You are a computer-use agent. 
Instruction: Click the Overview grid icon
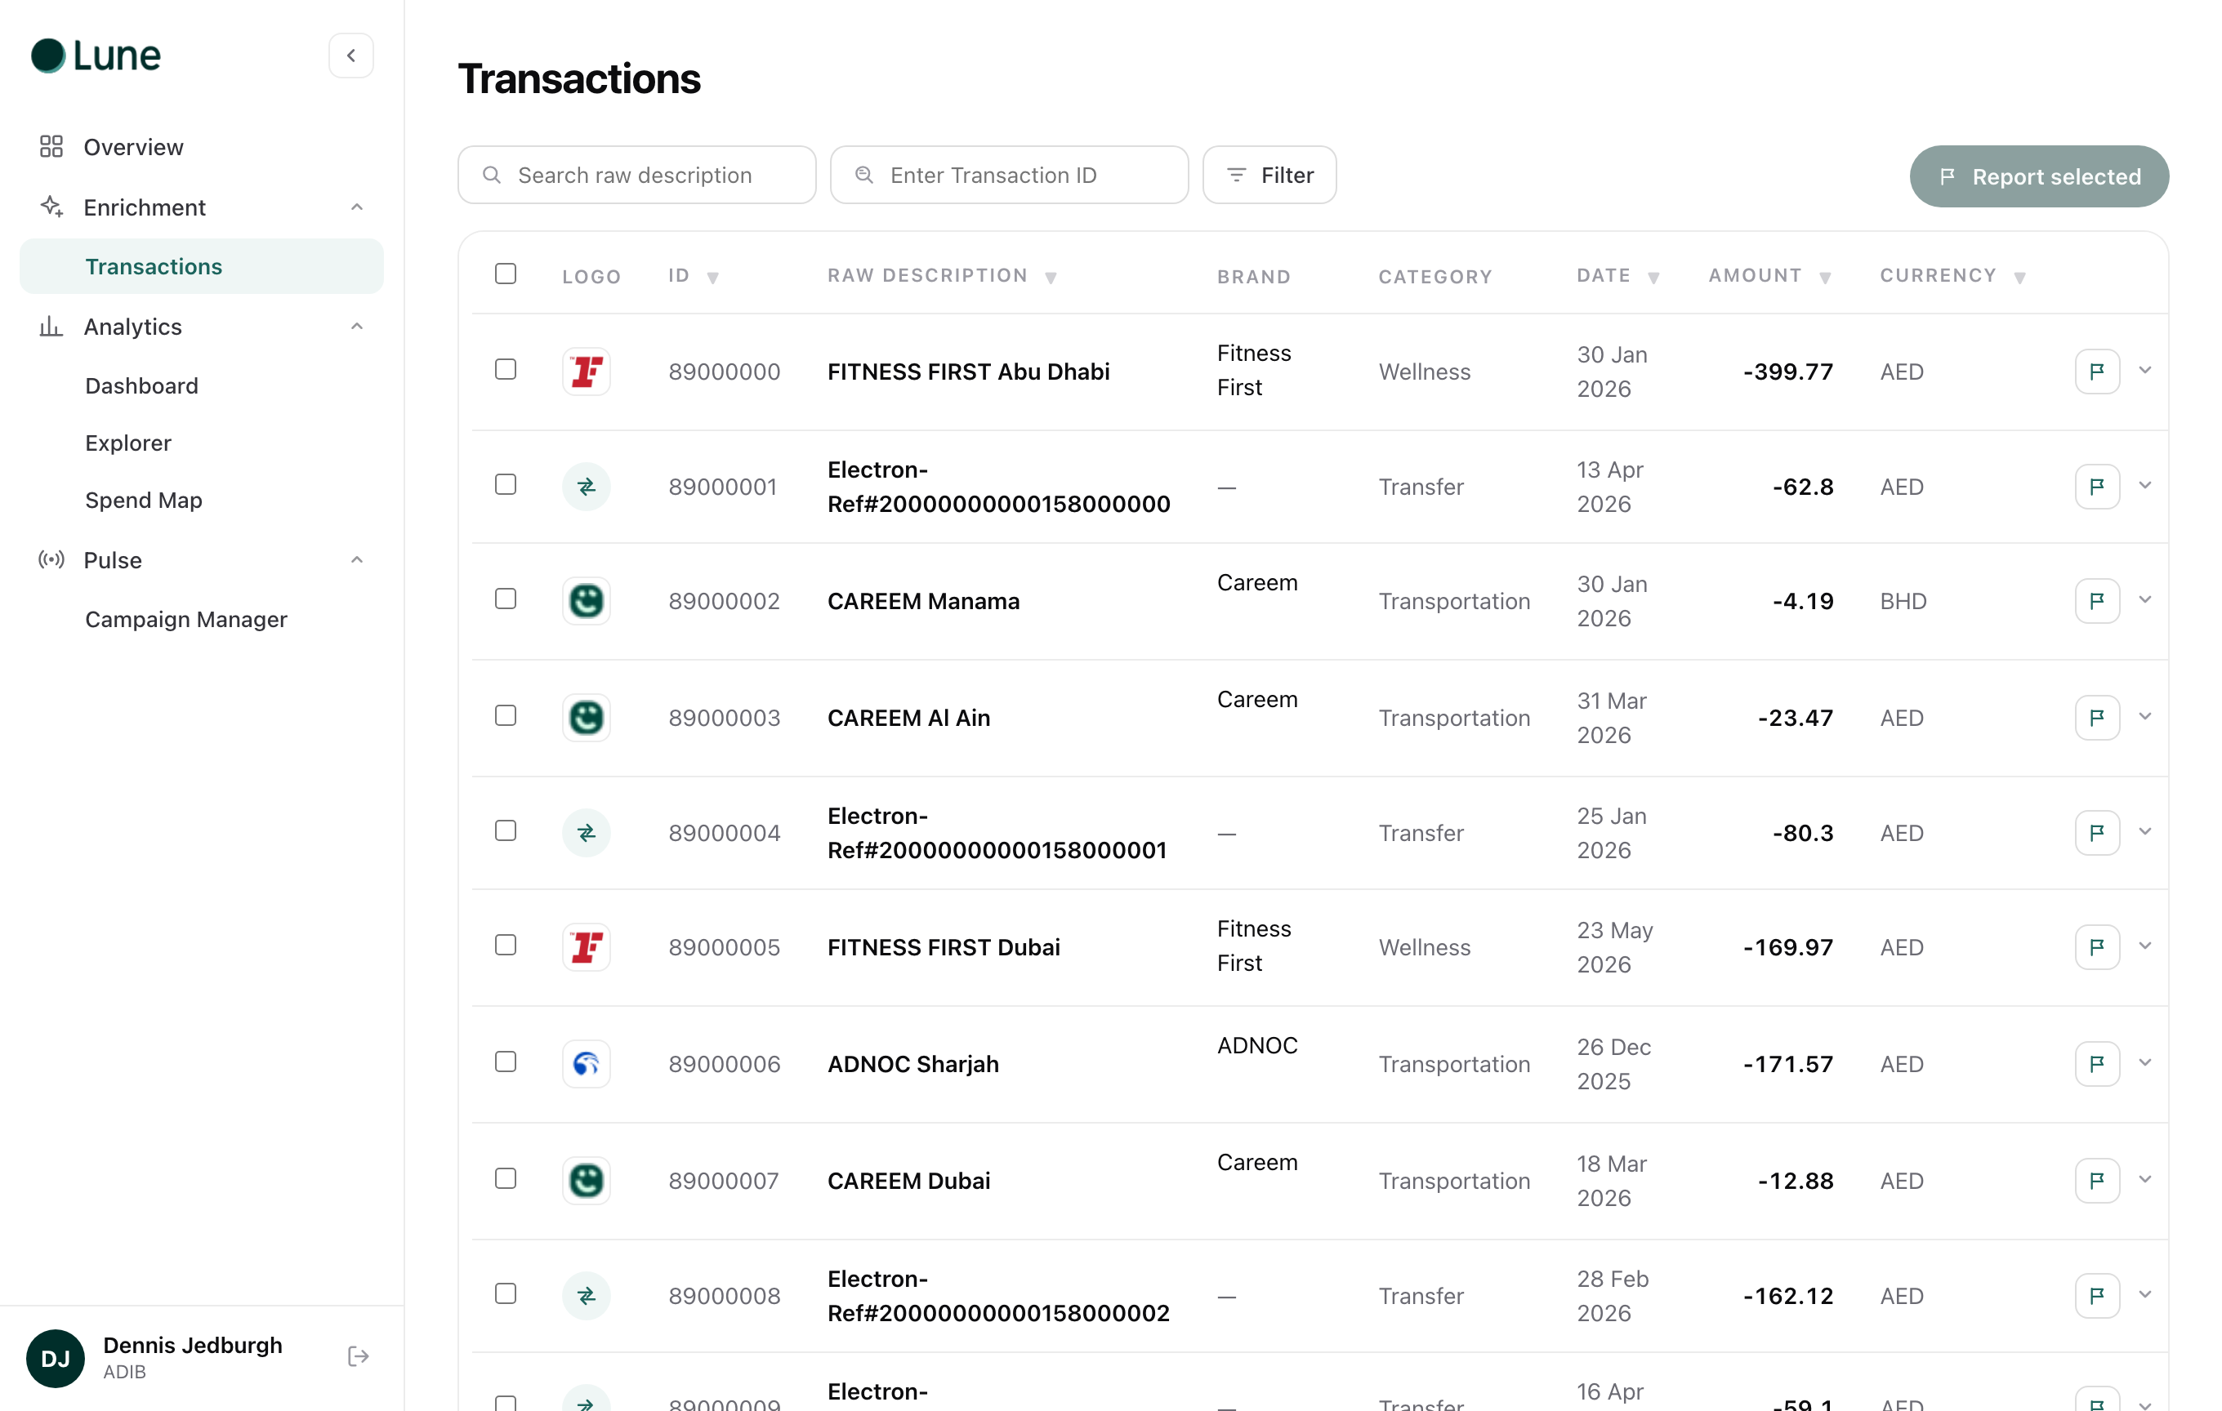[51, 147]
